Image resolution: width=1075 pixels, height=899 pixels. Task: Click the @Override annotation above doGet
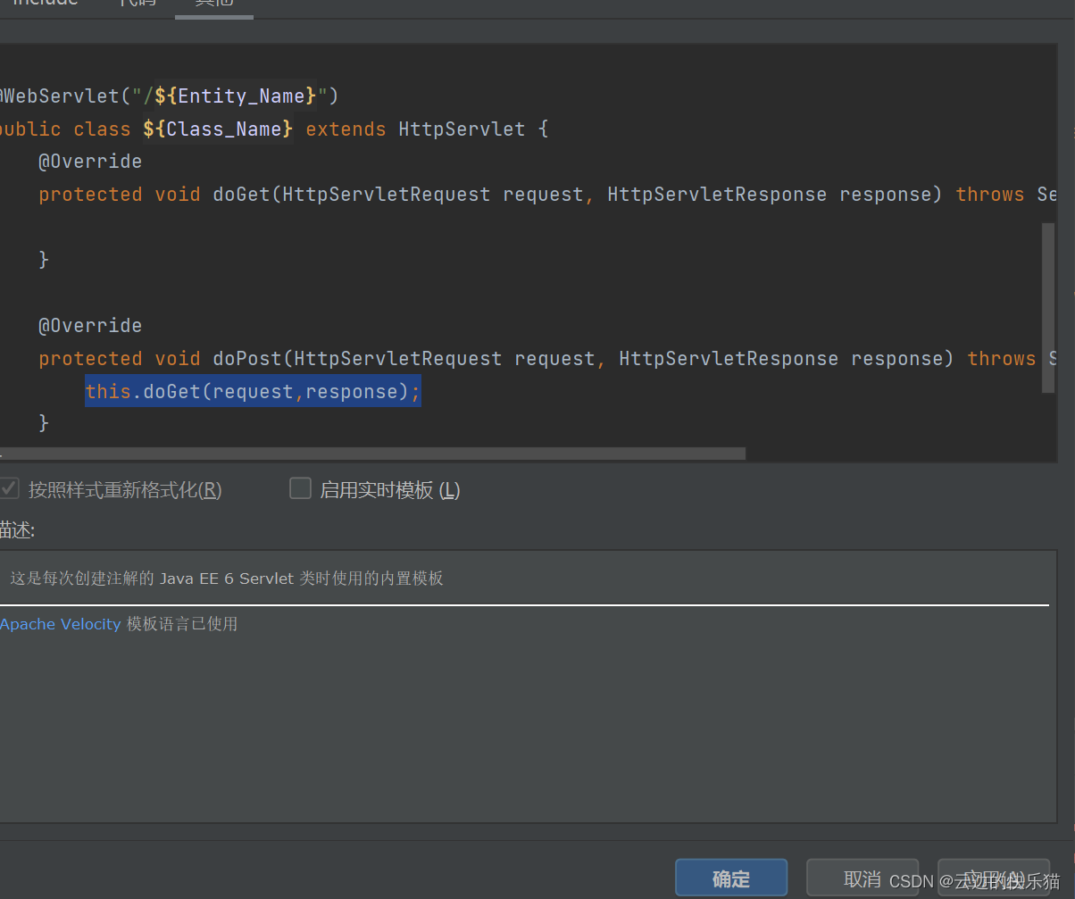coord(90,162)
